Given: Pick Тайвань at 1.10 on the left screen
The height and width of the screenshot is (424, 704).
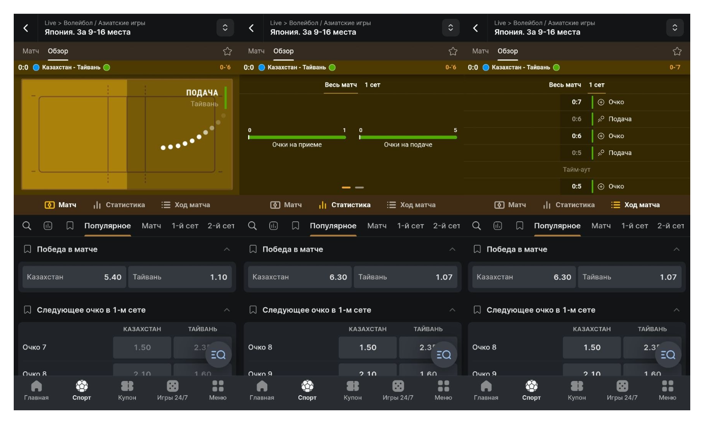Looking at the screenshot, I should pos(180,277).
